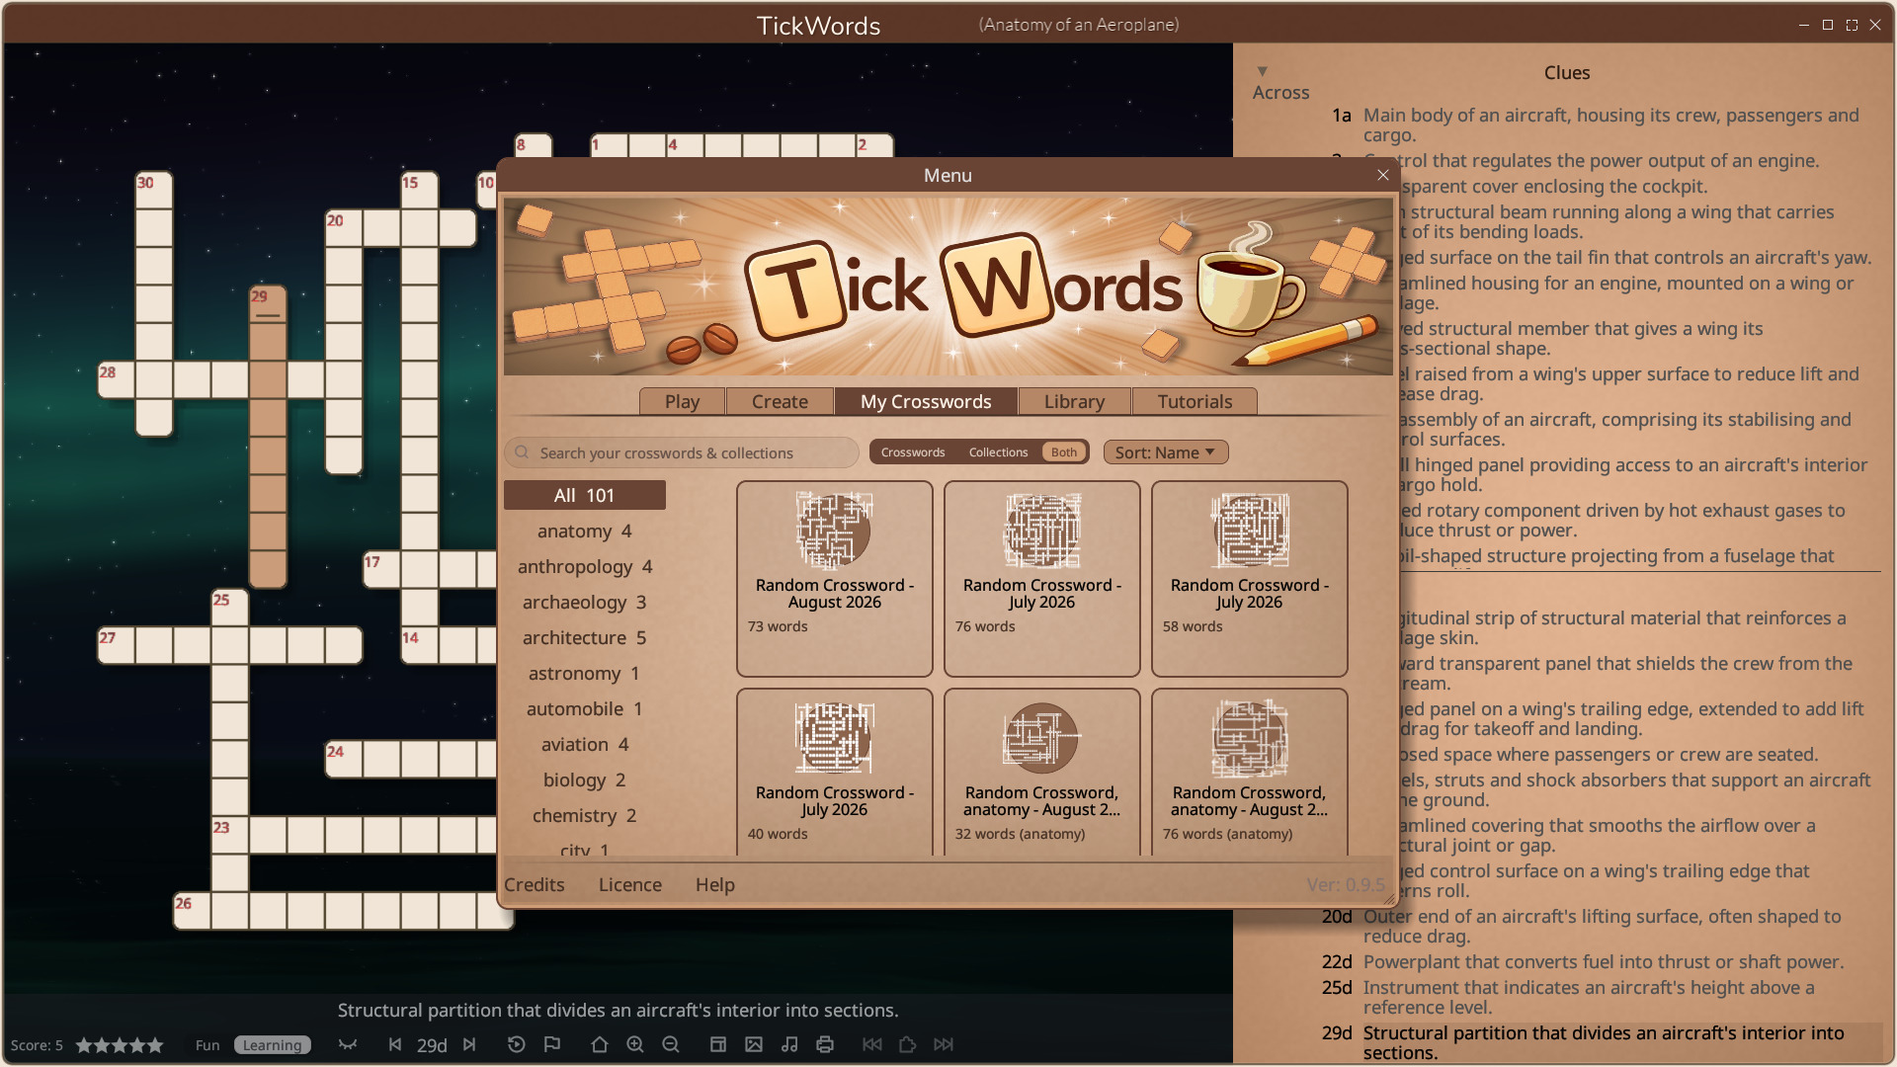The width and height of the screenshot is (1897, 1067).
Task: Go to next clue arrow icon
Action: (469, 1044)
